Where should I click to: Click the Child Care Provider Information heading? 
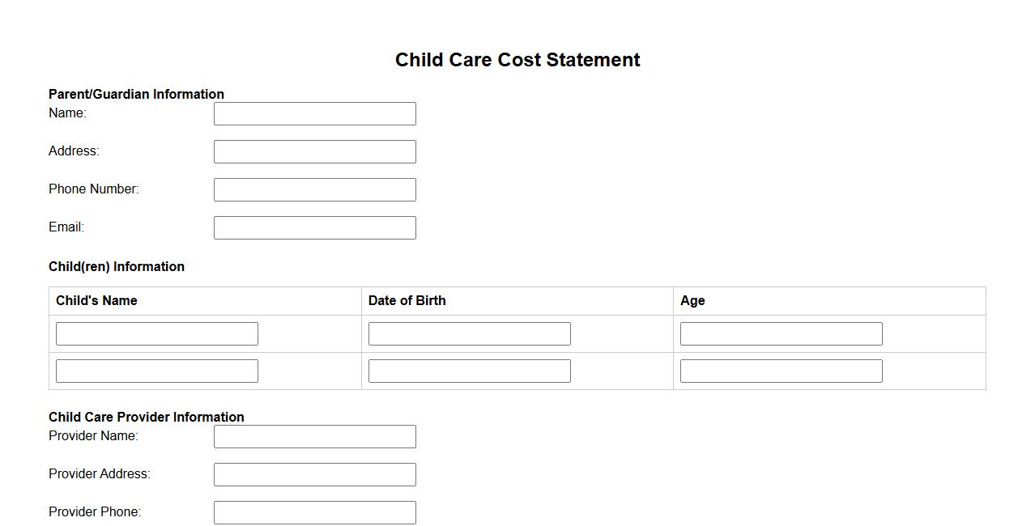coord(147,417)
